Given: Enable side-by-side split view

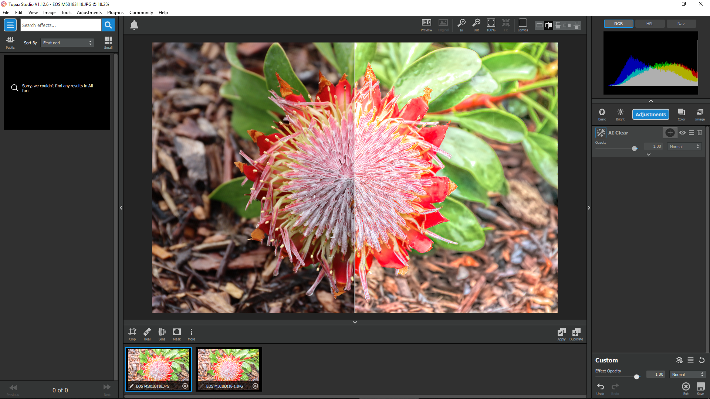Looking at the screenshot, I should (567, 25).
